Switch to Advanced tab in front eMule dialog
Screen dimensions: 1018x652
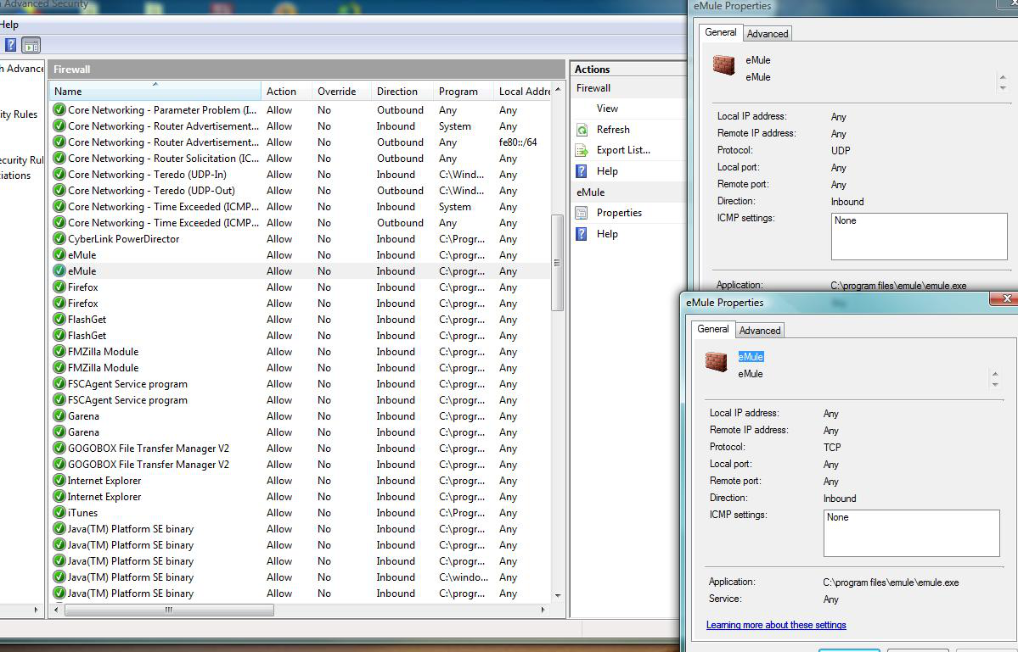pos(759,331)
